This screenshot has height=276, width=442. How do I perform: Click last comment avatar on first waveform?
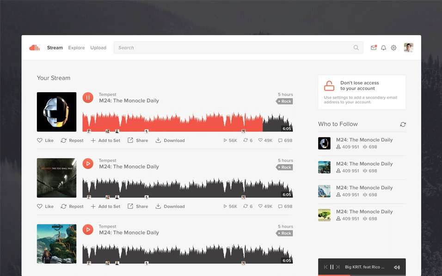click(x=243, y=131)
